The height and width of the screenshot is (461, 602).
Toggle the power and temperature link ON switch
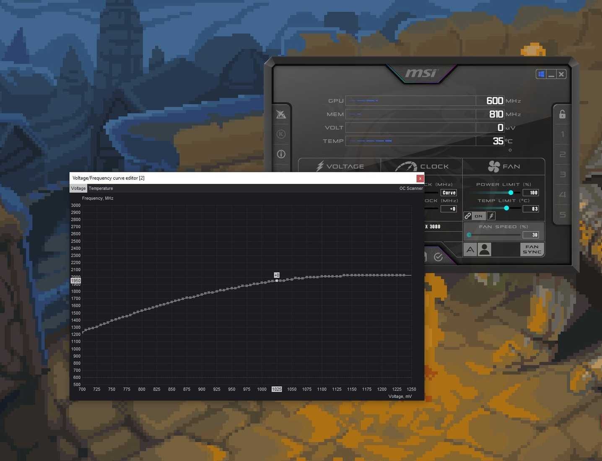(478, 216)
